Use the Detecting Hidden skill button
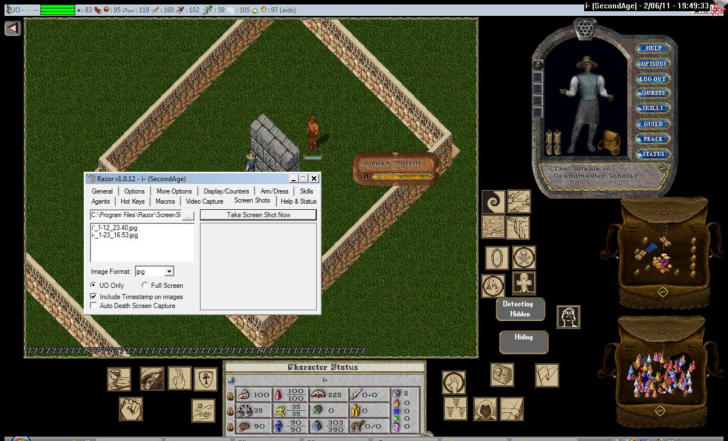 pyautogui.click(x=520, y=309)
